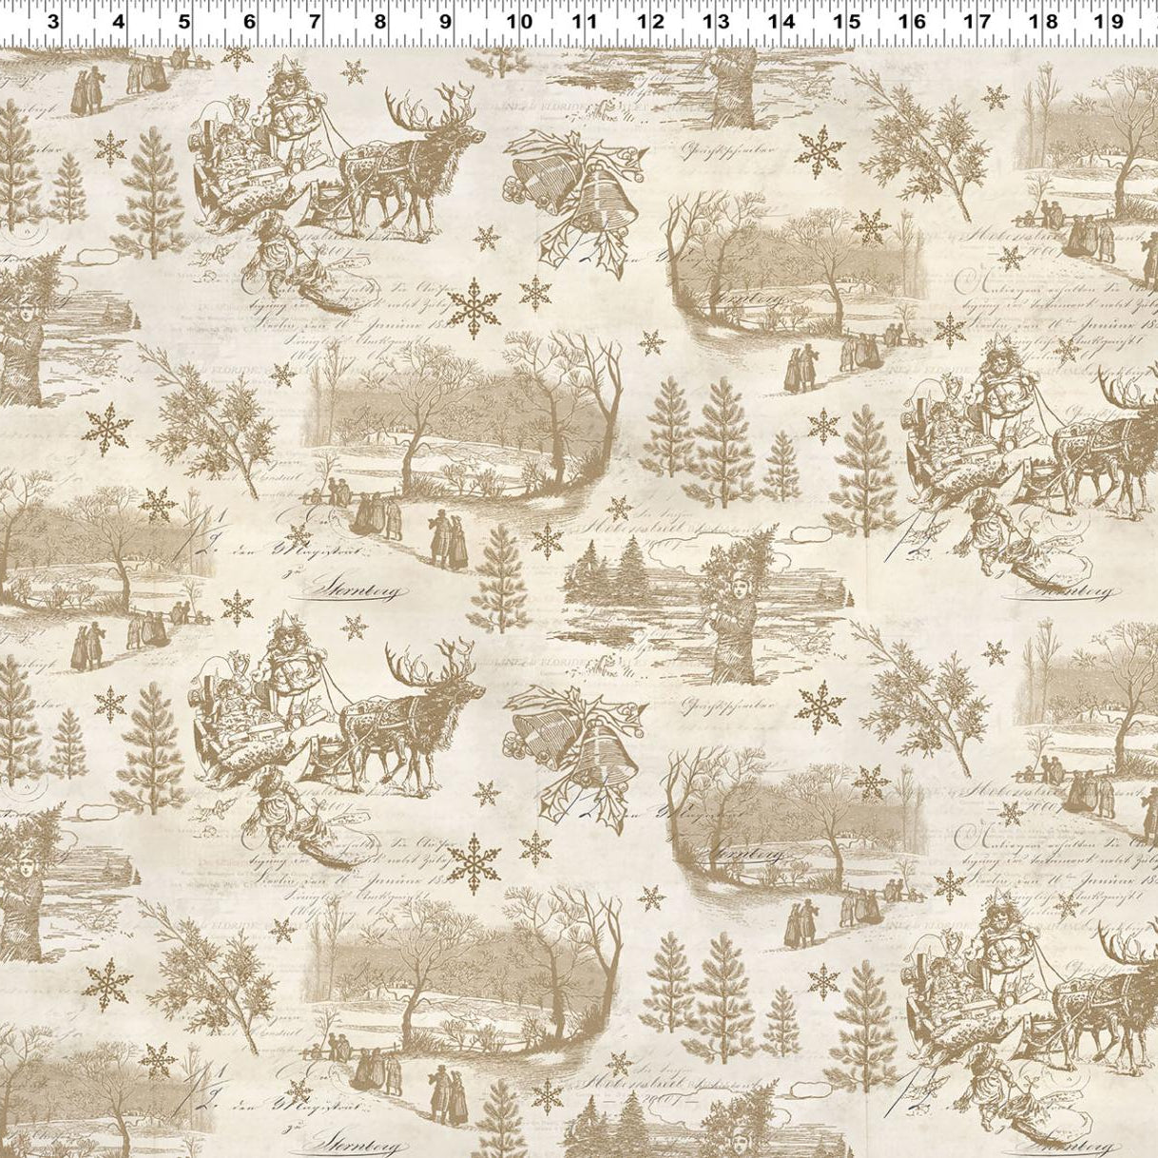Select ruler number 8
The image size is (1158, 1158).
point(380,21)
